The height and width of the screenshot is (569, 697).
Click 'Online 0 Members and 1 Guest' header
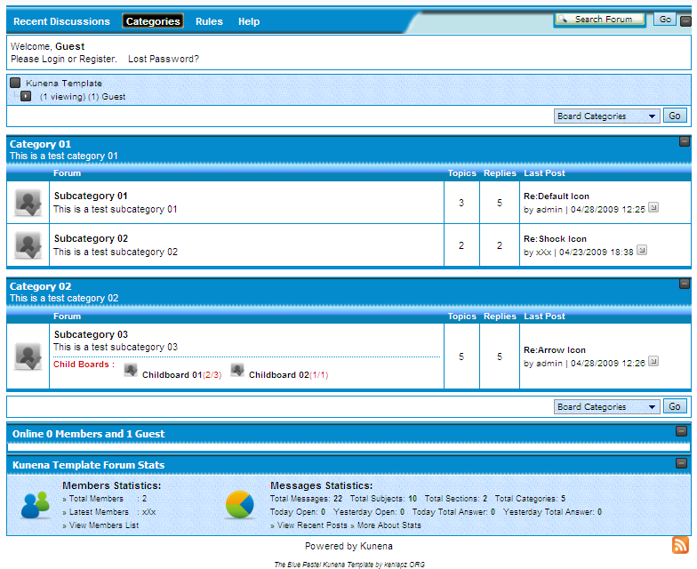88,434
